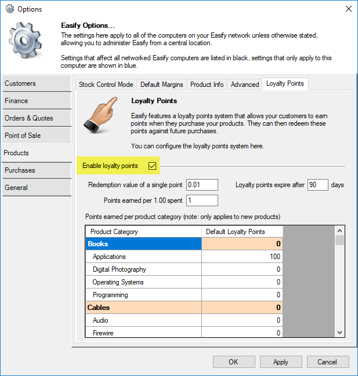Focus the Redemption value of a single point field
Image resolution: width=358 pixels, height=376 pixels.
pos(202,185)
